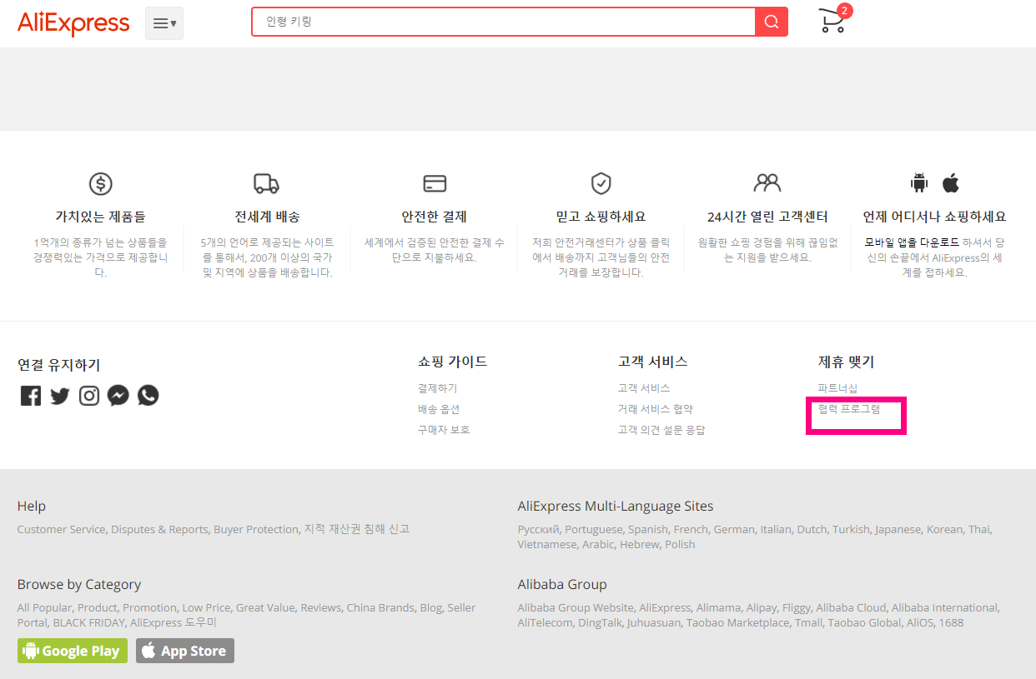This screenshot has height=679, width=1036.
Task: Open the AliExpress 도우미 link
Action: click(x=174, y=622)
